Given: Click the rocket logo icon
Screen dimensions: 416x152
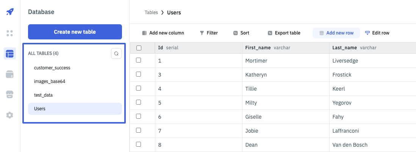Looking at the screenshot, I should pyautogui.click(x=10, y=12).
